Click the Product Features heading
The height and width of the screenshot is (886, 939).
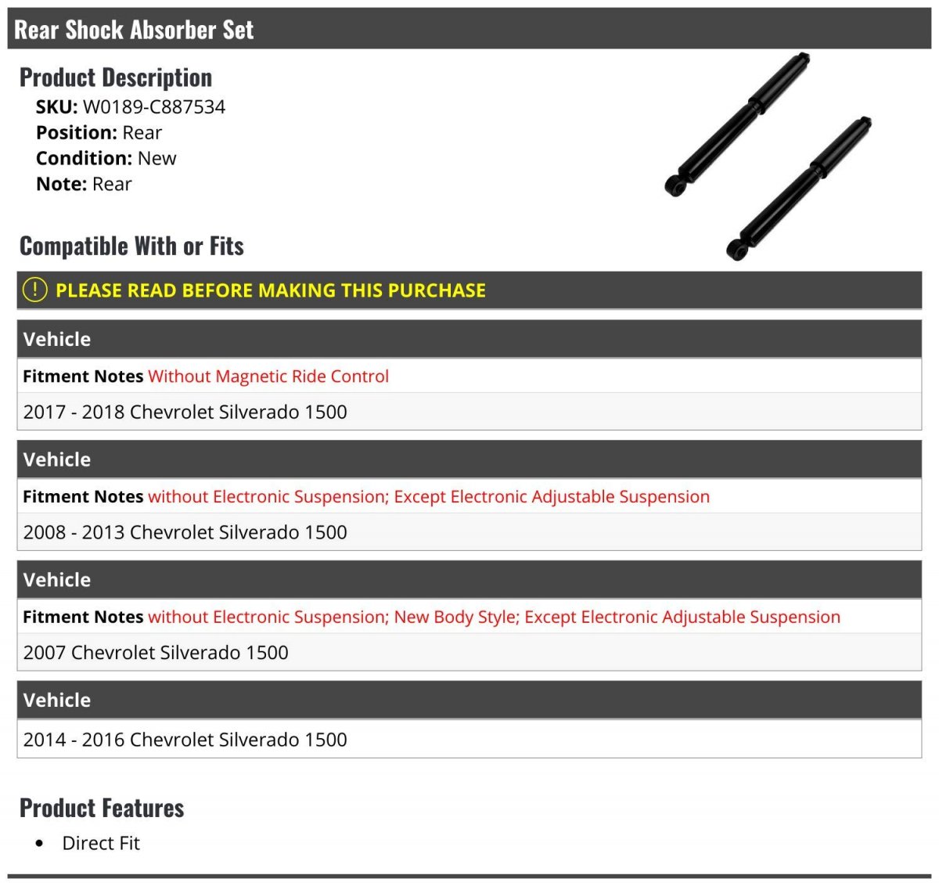tap(102, 808)
